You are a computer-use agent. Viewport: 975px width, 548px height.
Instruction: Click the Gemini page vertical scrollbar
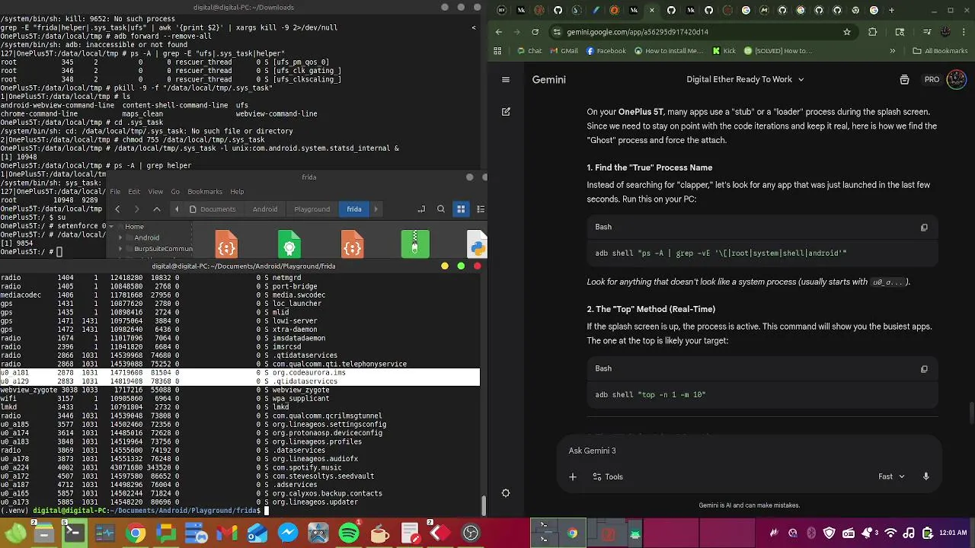click(x=972, y=412)
